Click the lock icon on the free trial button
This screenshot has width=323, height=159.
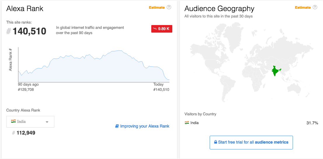pos(216,142)
